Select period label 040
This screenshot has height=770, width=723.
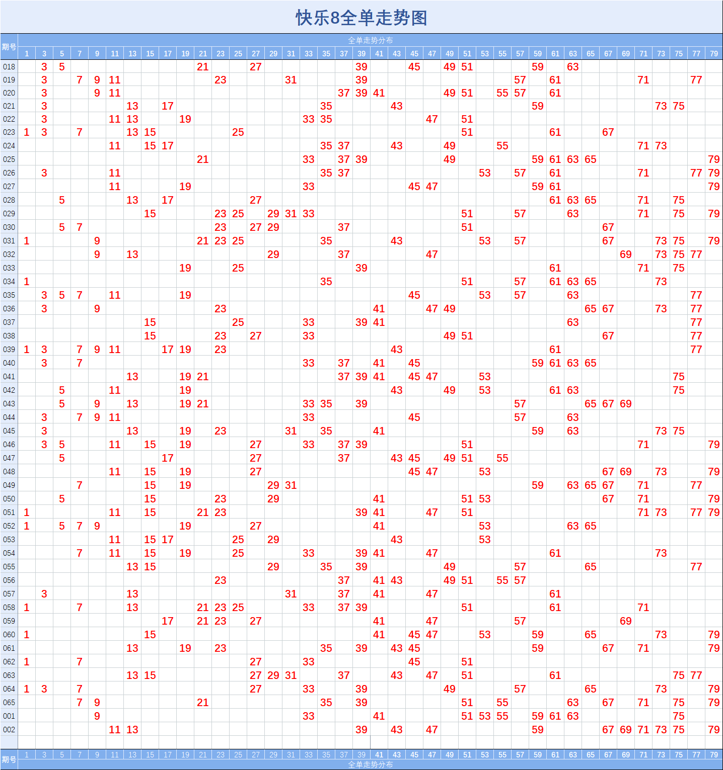pos(9,363)
